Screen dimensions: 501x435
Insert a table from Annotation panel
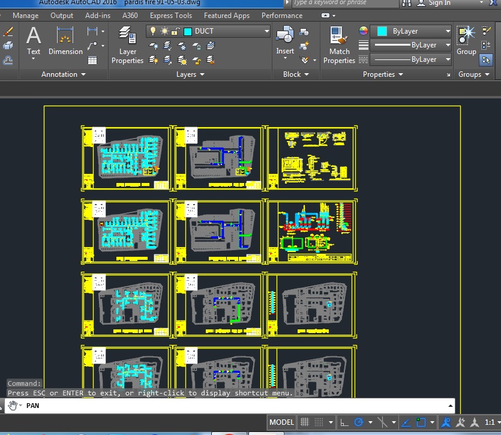92,60
